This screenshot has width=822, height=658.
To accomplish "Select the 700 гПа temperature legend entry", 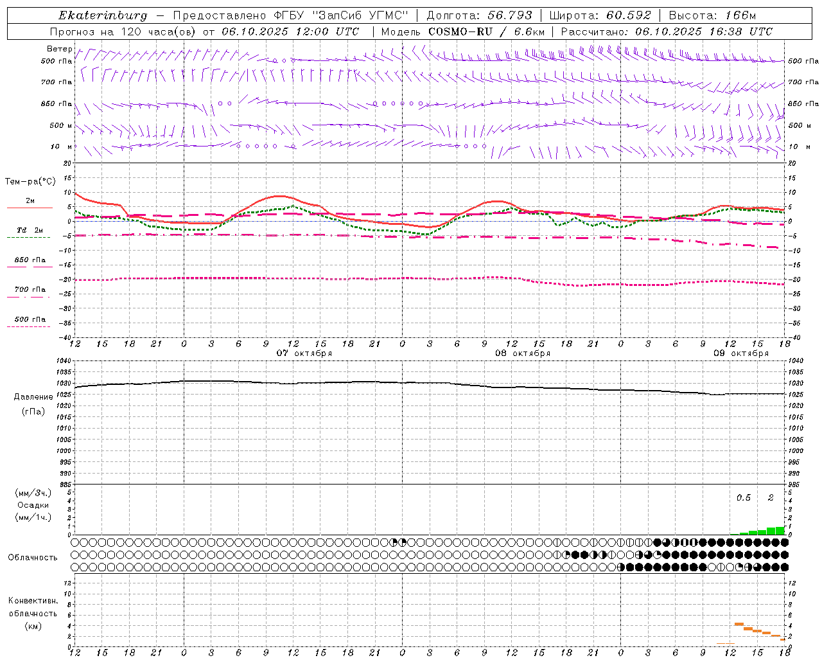I will tap(30, 290).
